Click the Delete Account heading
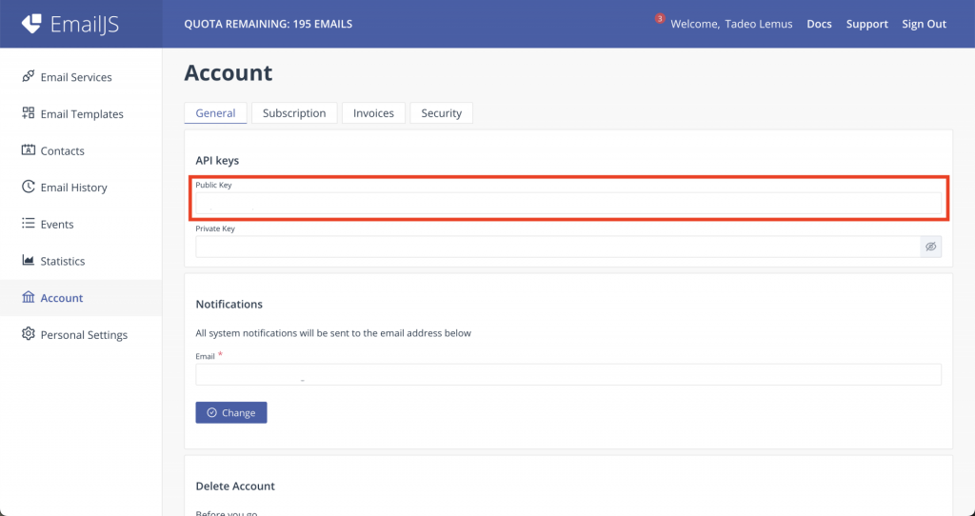The image size is (975, 516). 235,486
